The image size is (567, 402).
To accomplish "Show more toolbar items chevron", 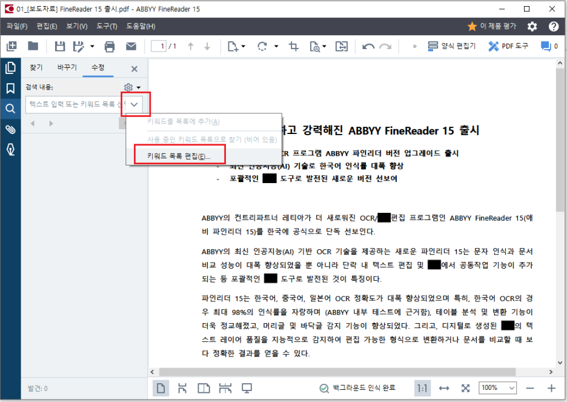I will click(x=415, y=46).
